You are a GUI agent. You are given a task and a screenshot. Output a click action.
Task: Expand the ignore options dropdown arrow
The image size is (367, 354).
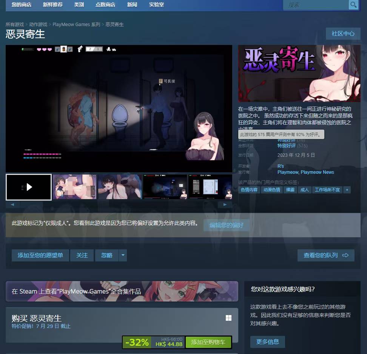[123, 255]
